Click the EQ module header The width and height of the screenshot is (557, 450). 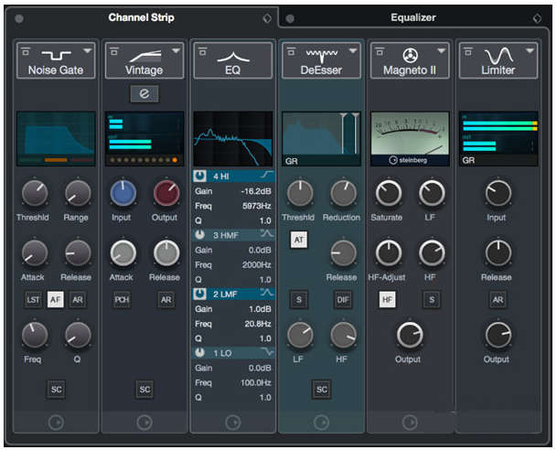click(x=232, y=60)
